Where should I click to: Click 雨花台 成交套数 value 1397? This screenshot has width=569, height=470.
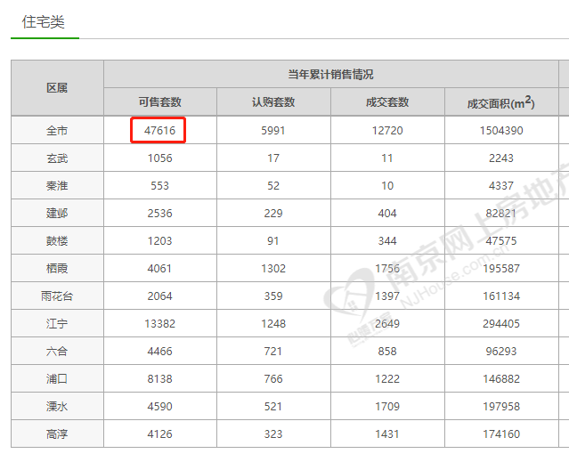(387, 296)
